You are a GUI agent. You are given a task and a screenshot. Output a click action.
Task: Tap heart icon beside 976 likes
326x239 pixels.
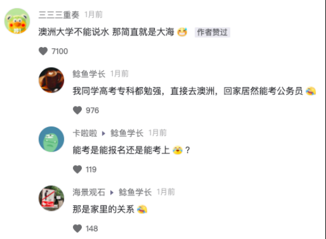pyautogui.click(x=77, y=110)
